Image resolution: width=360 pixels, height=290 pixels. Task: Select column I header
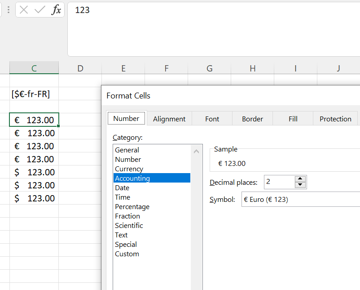click(x=295, y=68)
